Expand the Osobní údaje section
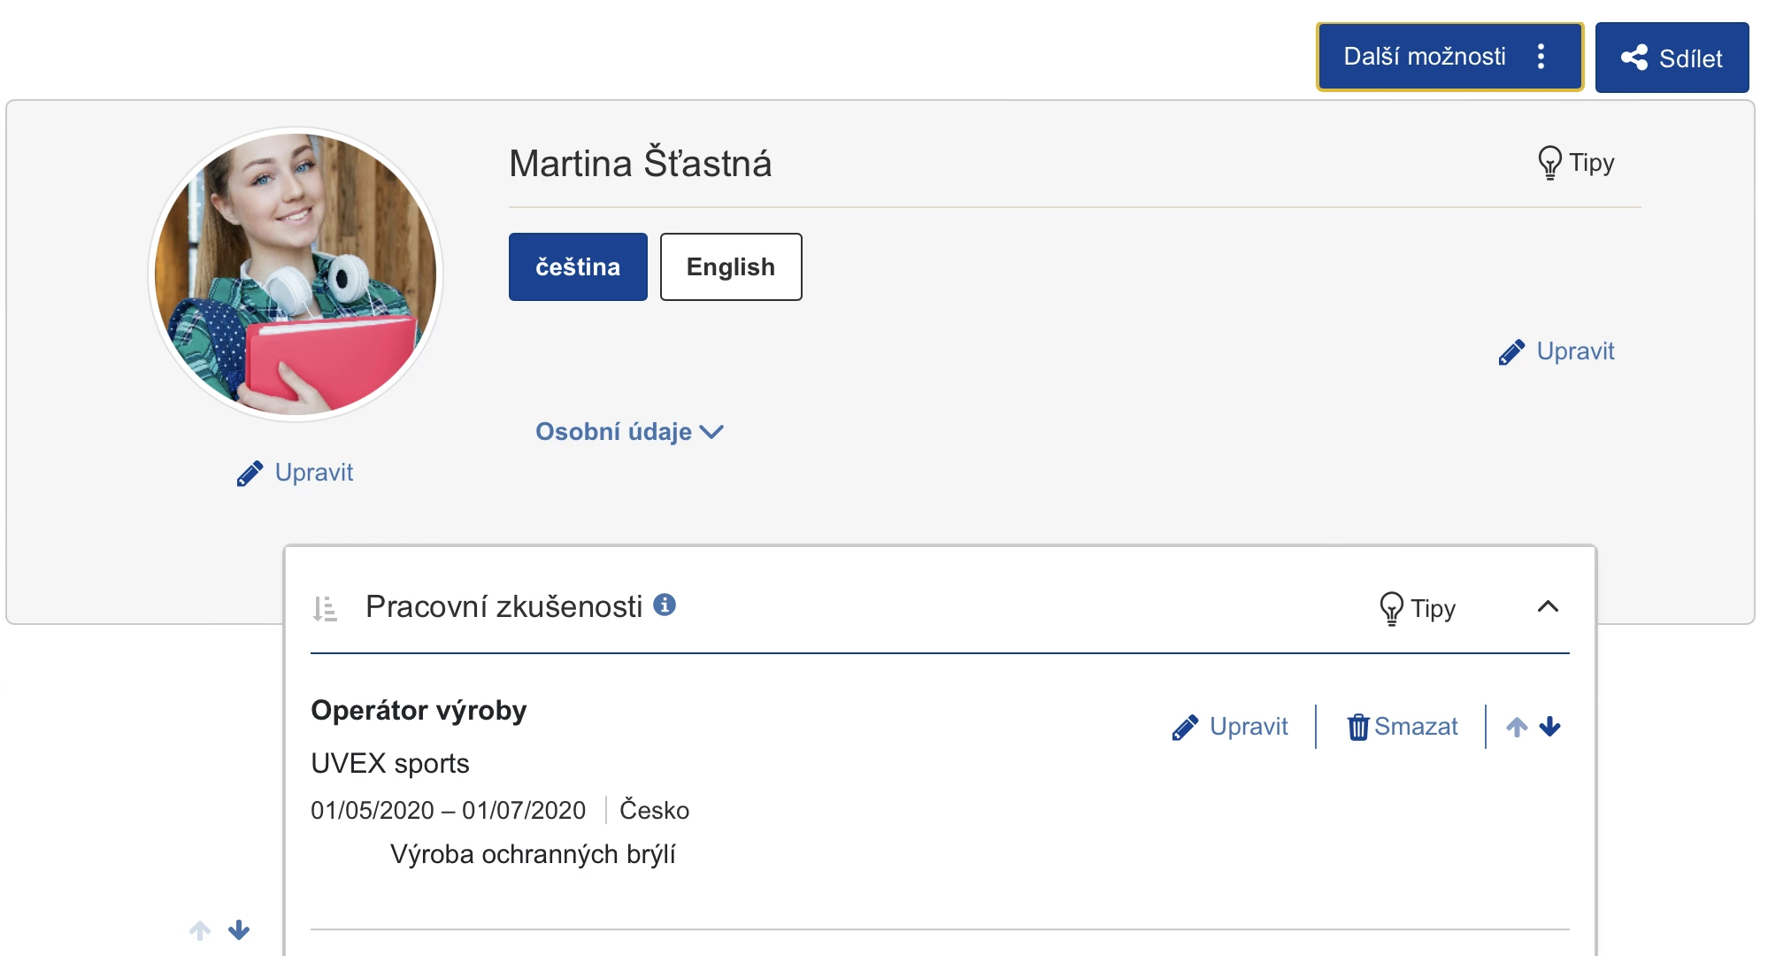 [x=629, y=432]
